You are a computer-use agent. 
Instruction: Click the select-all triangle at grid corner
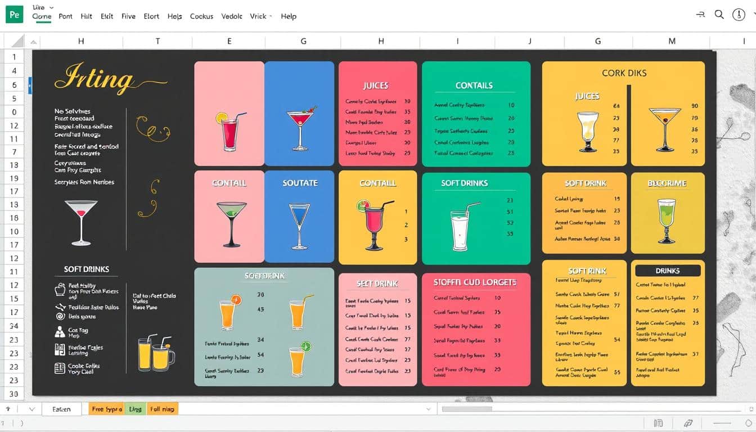(x=17, y=41)
